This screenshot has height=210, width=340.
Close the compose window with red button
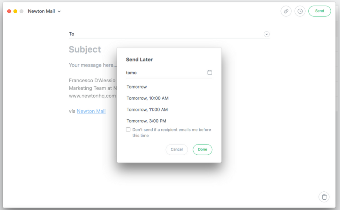point(9,11)
